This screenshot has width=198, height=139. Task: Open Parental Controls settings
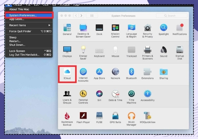tap(83, 97)
